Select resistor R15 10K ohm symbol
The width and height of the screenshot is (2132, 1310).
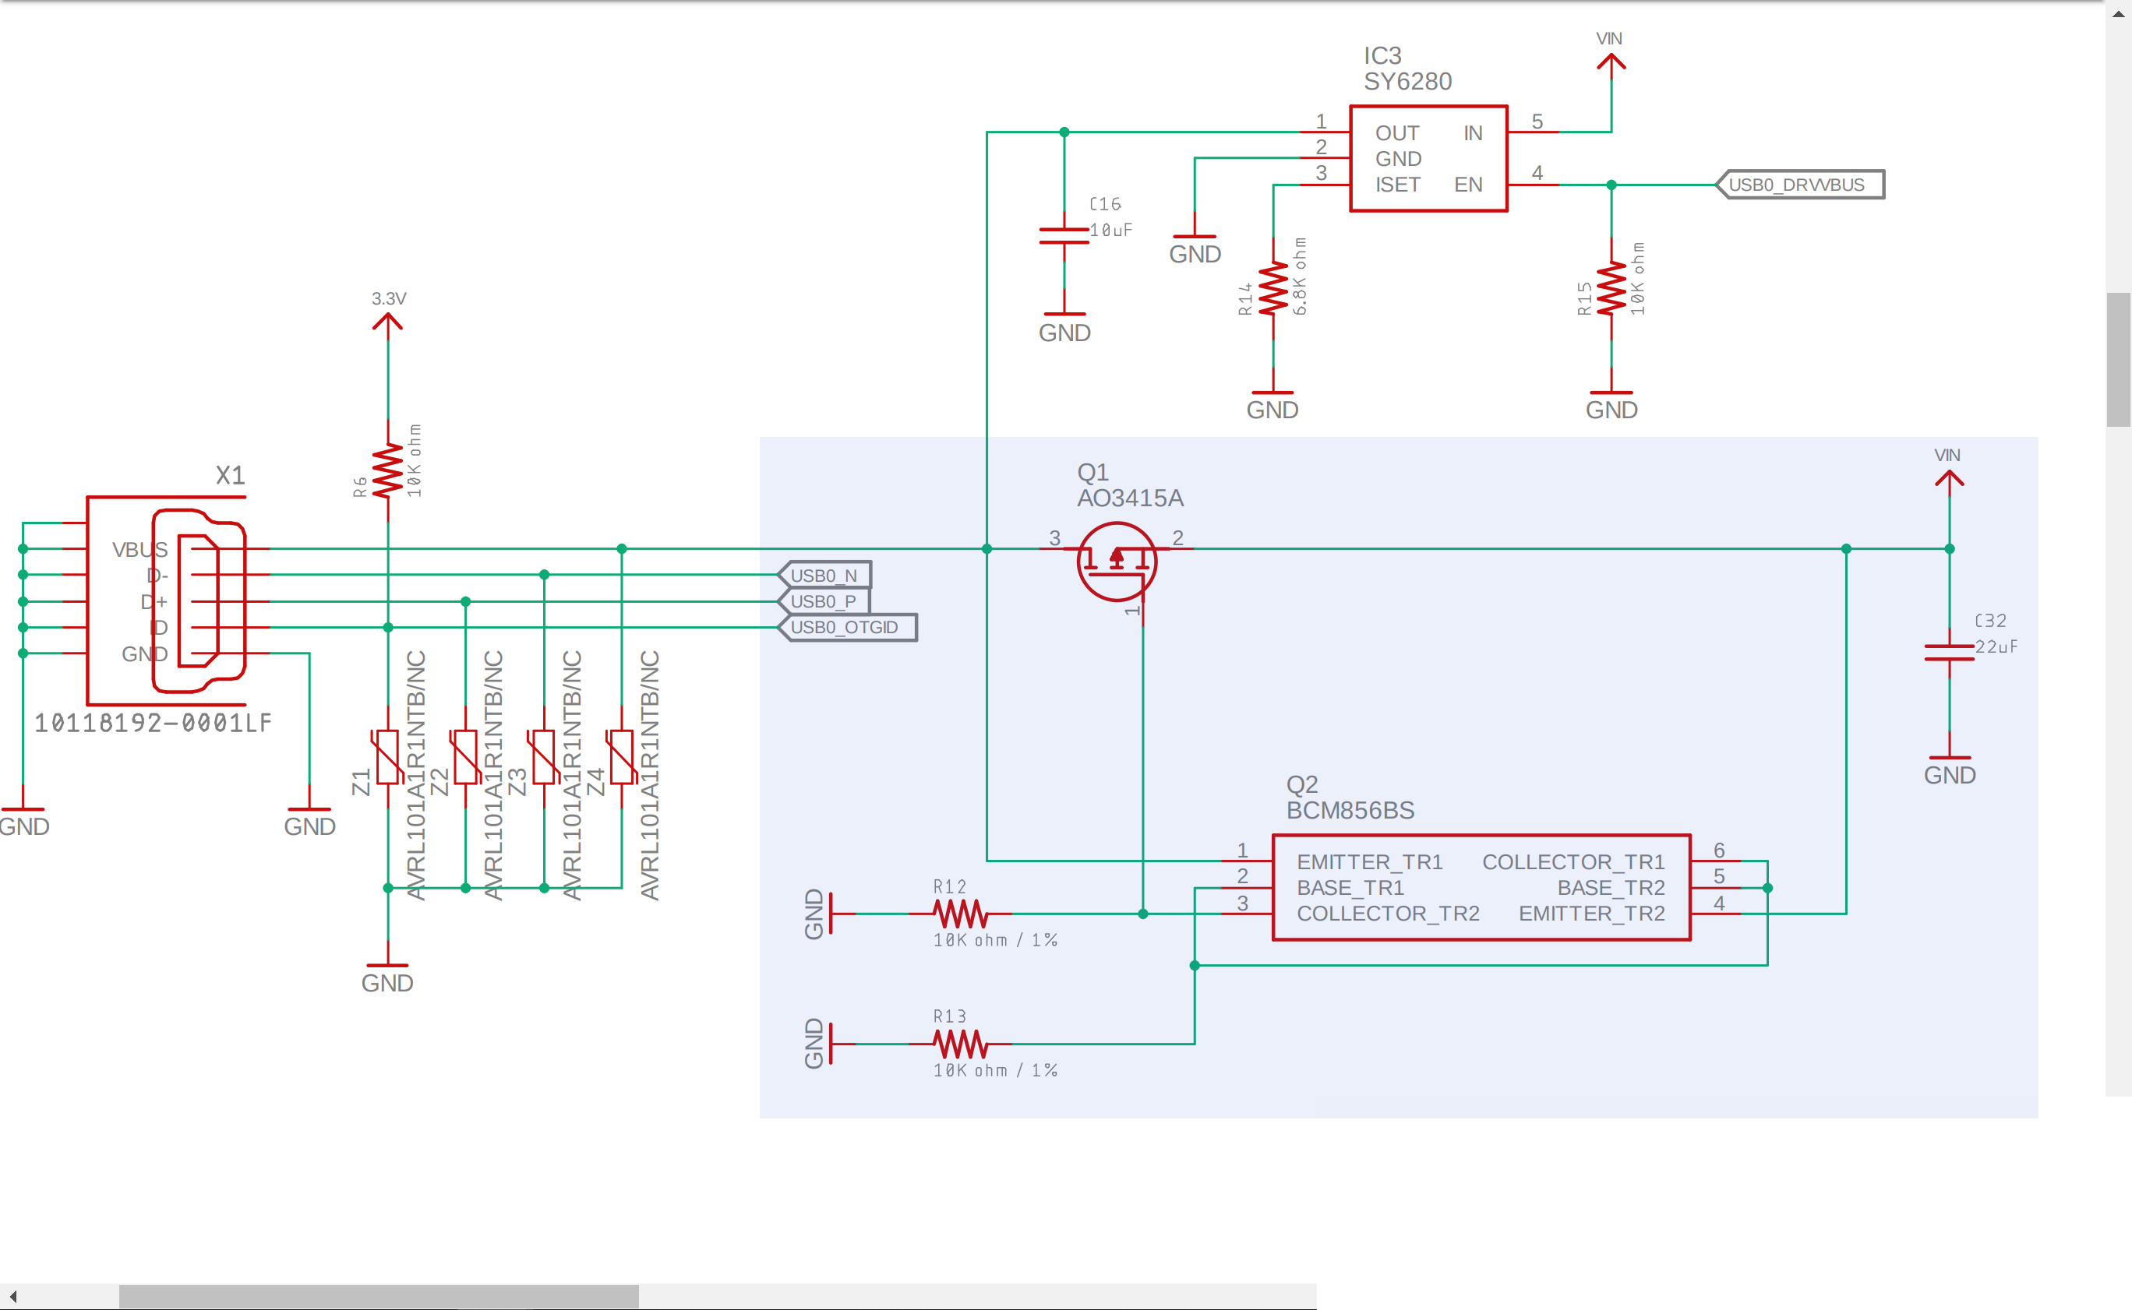[1611, 288]
